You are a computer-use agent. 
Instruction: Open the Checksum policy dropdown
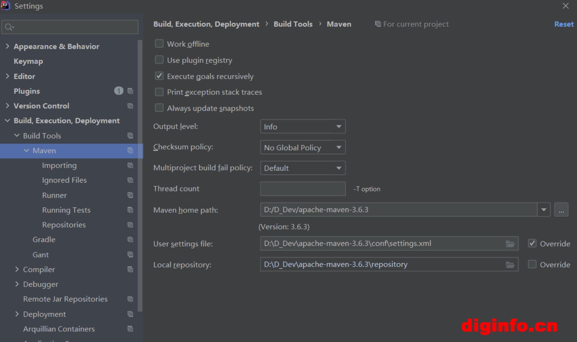303,147
